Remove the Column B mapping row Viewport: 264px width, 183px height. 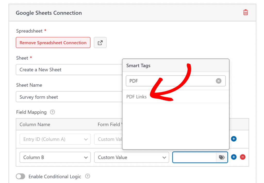tap(243, 157)
